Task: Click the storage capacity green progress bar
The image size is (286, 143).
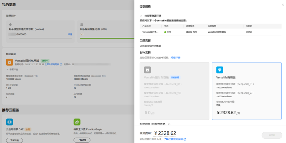Action: tap(107, 38)
